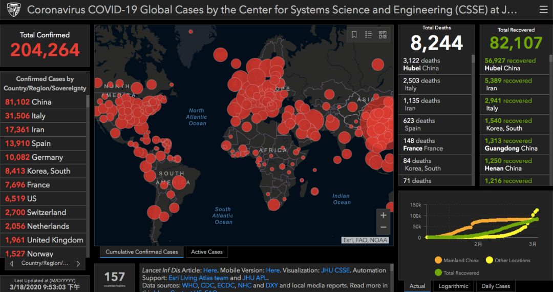Zoom in the map with plus button
553x292 pixels.
(x=383, y=215)
